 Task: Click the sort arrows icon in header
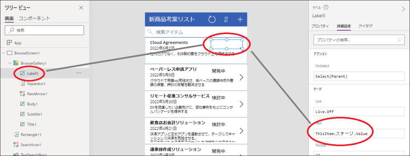tap(226, 19)
